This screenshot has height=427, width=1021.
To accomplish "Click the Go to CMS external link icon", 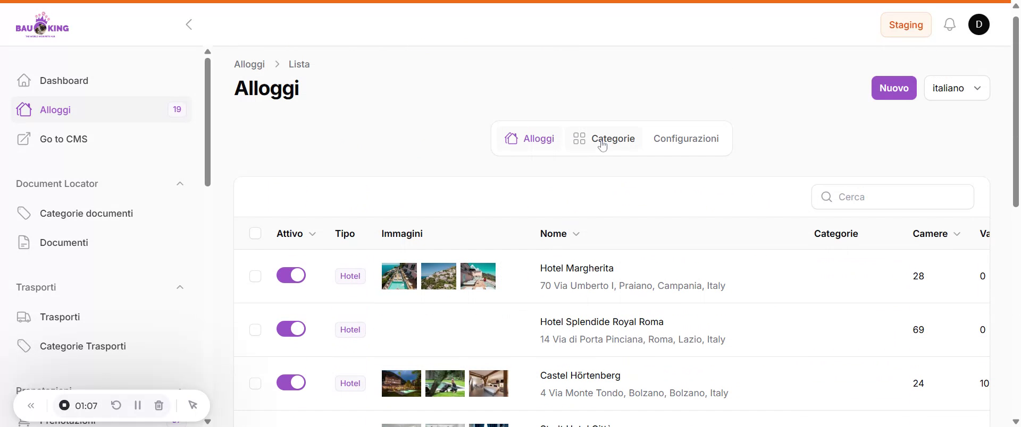I will click(23, 139).
